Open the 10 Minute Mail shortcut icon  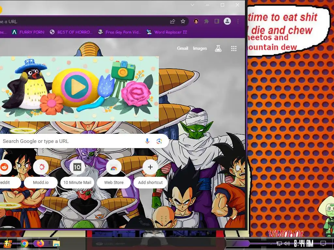[77, 167]
